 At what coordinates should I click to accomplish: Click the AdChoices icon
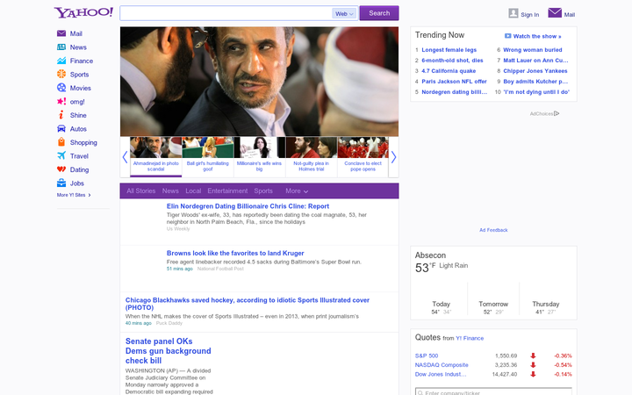coord(557,113)
